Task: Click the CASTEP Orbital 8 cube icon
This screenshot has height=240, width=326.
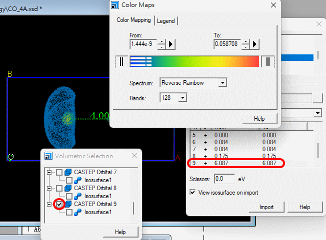Action: (x=68, y=188)
